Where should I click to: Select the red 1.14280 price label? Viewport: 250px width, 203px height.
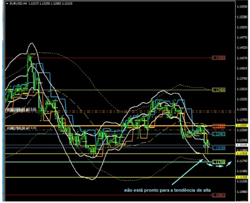[219, 58]
